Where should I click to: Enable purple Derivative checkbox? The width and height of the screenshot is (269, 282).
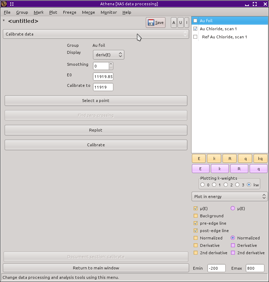(233, 245)
